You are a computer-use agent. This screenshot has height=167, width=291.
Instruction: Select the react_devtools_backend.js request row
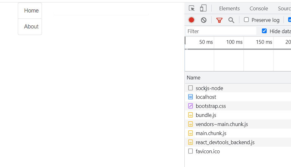click(238, 142)
